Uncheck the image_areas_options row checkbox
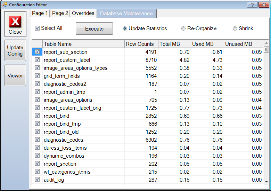This screenshot has width=271, height=191. tap(37, 99)
